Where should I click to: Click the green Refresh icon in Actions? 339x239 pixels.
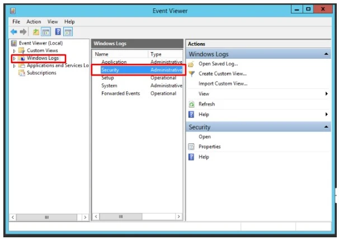(x=191, y=104)
